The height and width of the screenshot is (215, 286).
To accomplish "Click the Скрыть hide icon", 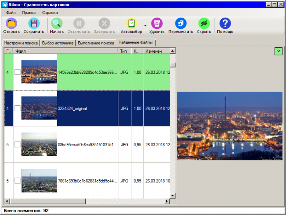I will (x=204, y=23).
